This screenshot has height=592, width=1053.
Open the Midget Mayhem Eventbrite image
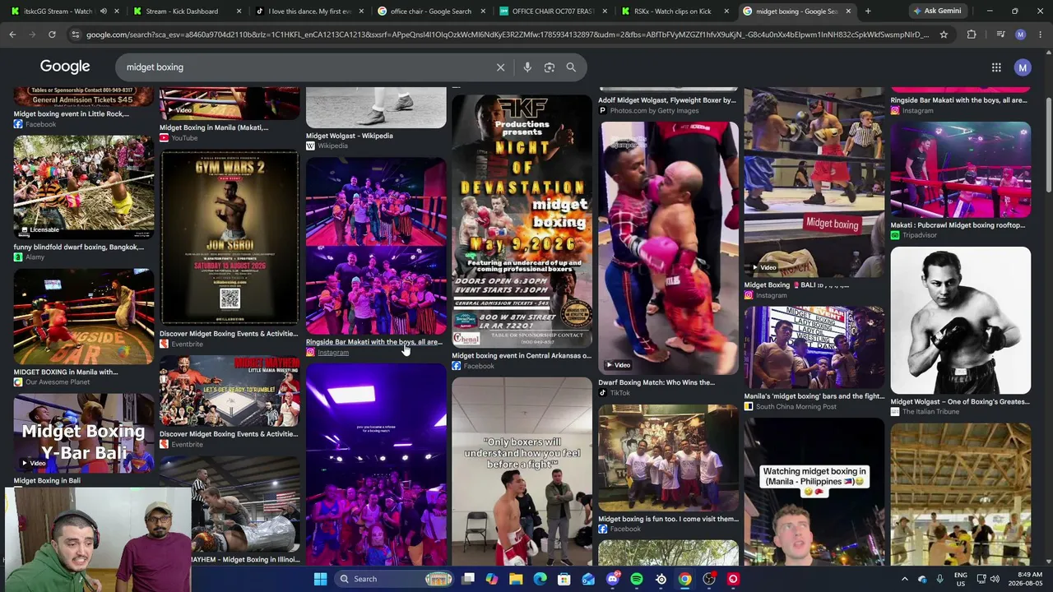click(x=230, y=391)
